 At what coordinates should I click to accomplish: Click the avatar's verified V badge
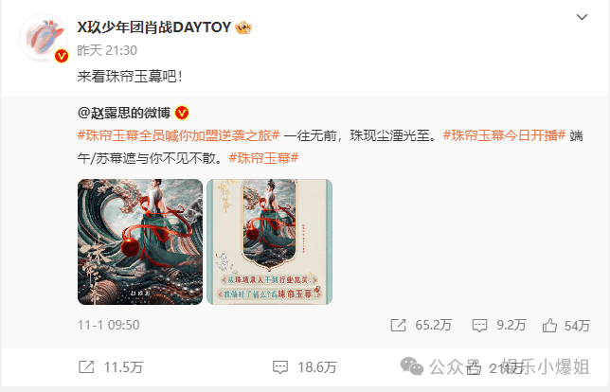click(x=61, y=57)
